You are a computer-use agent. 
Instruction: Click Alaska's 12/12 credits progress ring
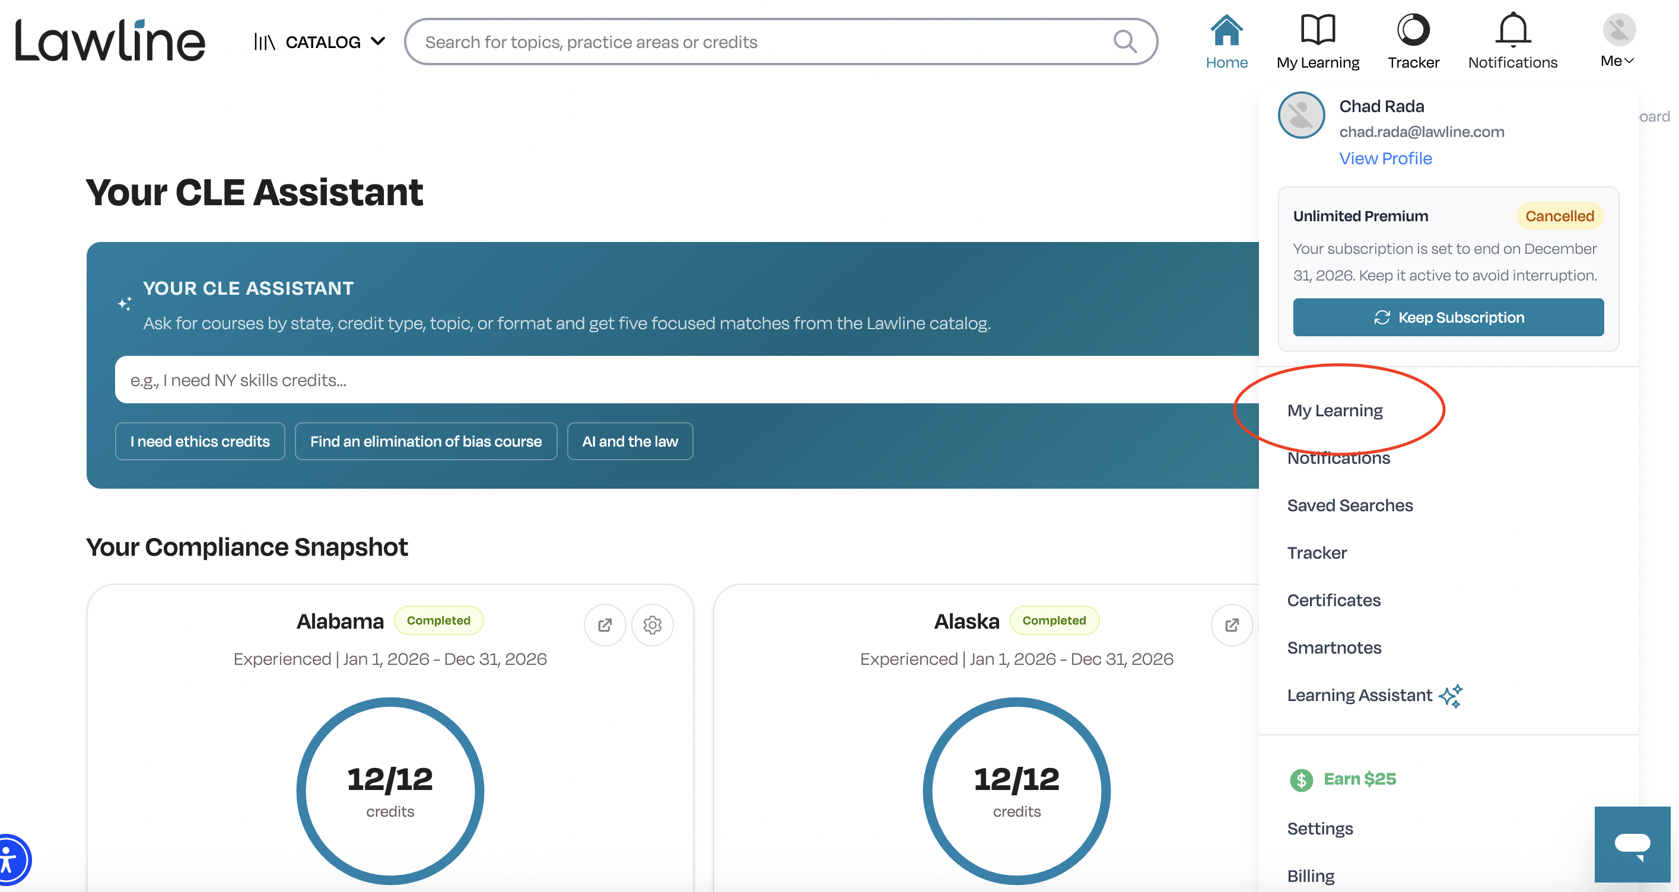coord(1016,791)
